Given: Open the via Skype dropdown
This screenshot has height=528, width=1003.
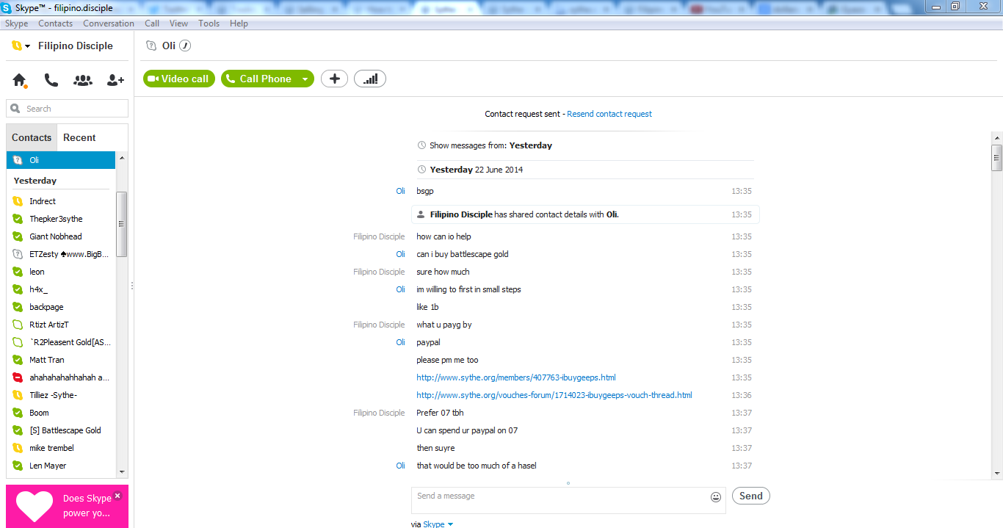Looking at the screenshot, I should click(x=439, y=524).
